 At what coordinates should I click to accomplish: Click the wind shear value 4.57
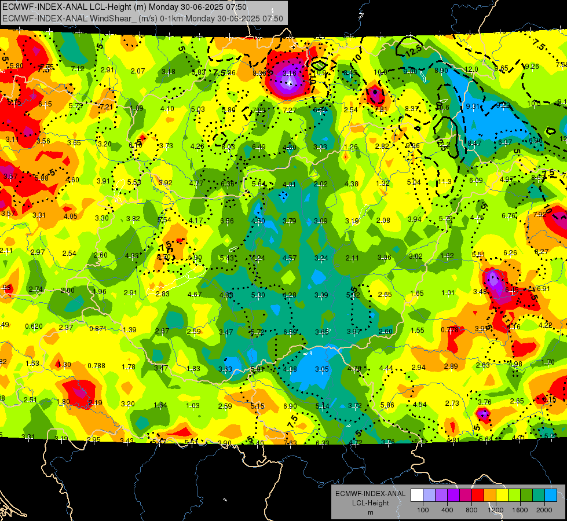(290, 258)
